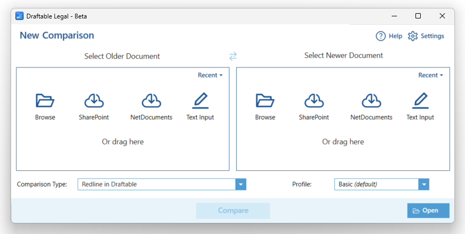Click SharePoint cloud icon for newer document
Screen dimensions: 465x234
314,100
